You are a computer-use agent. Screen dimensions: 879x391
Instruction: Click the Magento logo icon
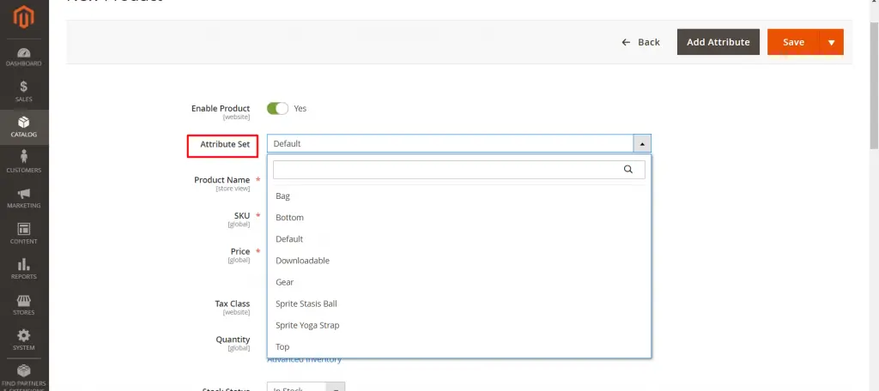click(x=24, y=18)
